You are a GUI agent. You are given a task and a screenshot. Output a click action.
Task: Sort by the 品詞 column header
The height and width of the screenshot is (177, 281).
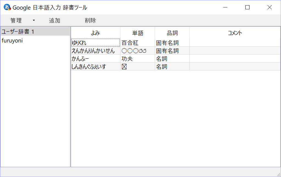click(172, 33)
